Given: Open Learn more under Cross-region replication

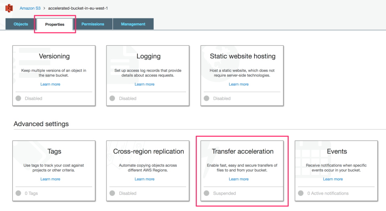Looking at the screenshot, I should point(144,179).
